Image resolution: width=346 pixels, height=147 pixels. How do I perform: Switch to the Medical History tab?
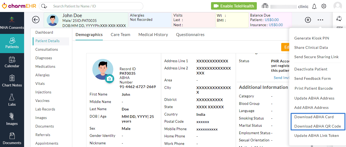153,35
